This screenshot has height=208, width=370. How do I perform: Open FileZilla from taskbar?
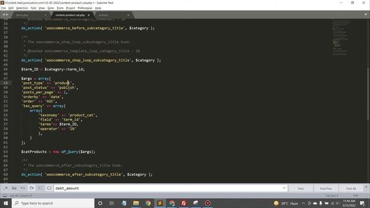pyautogui.click(x=184, y=203)
